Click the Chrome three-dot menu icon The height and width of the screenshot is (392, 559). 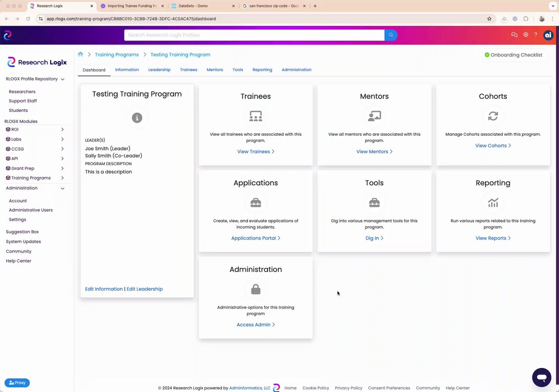(552, 19)
